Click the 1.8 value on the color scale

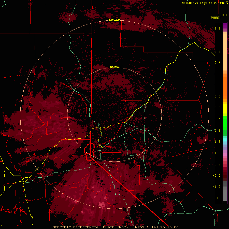(x=218, y=142)
